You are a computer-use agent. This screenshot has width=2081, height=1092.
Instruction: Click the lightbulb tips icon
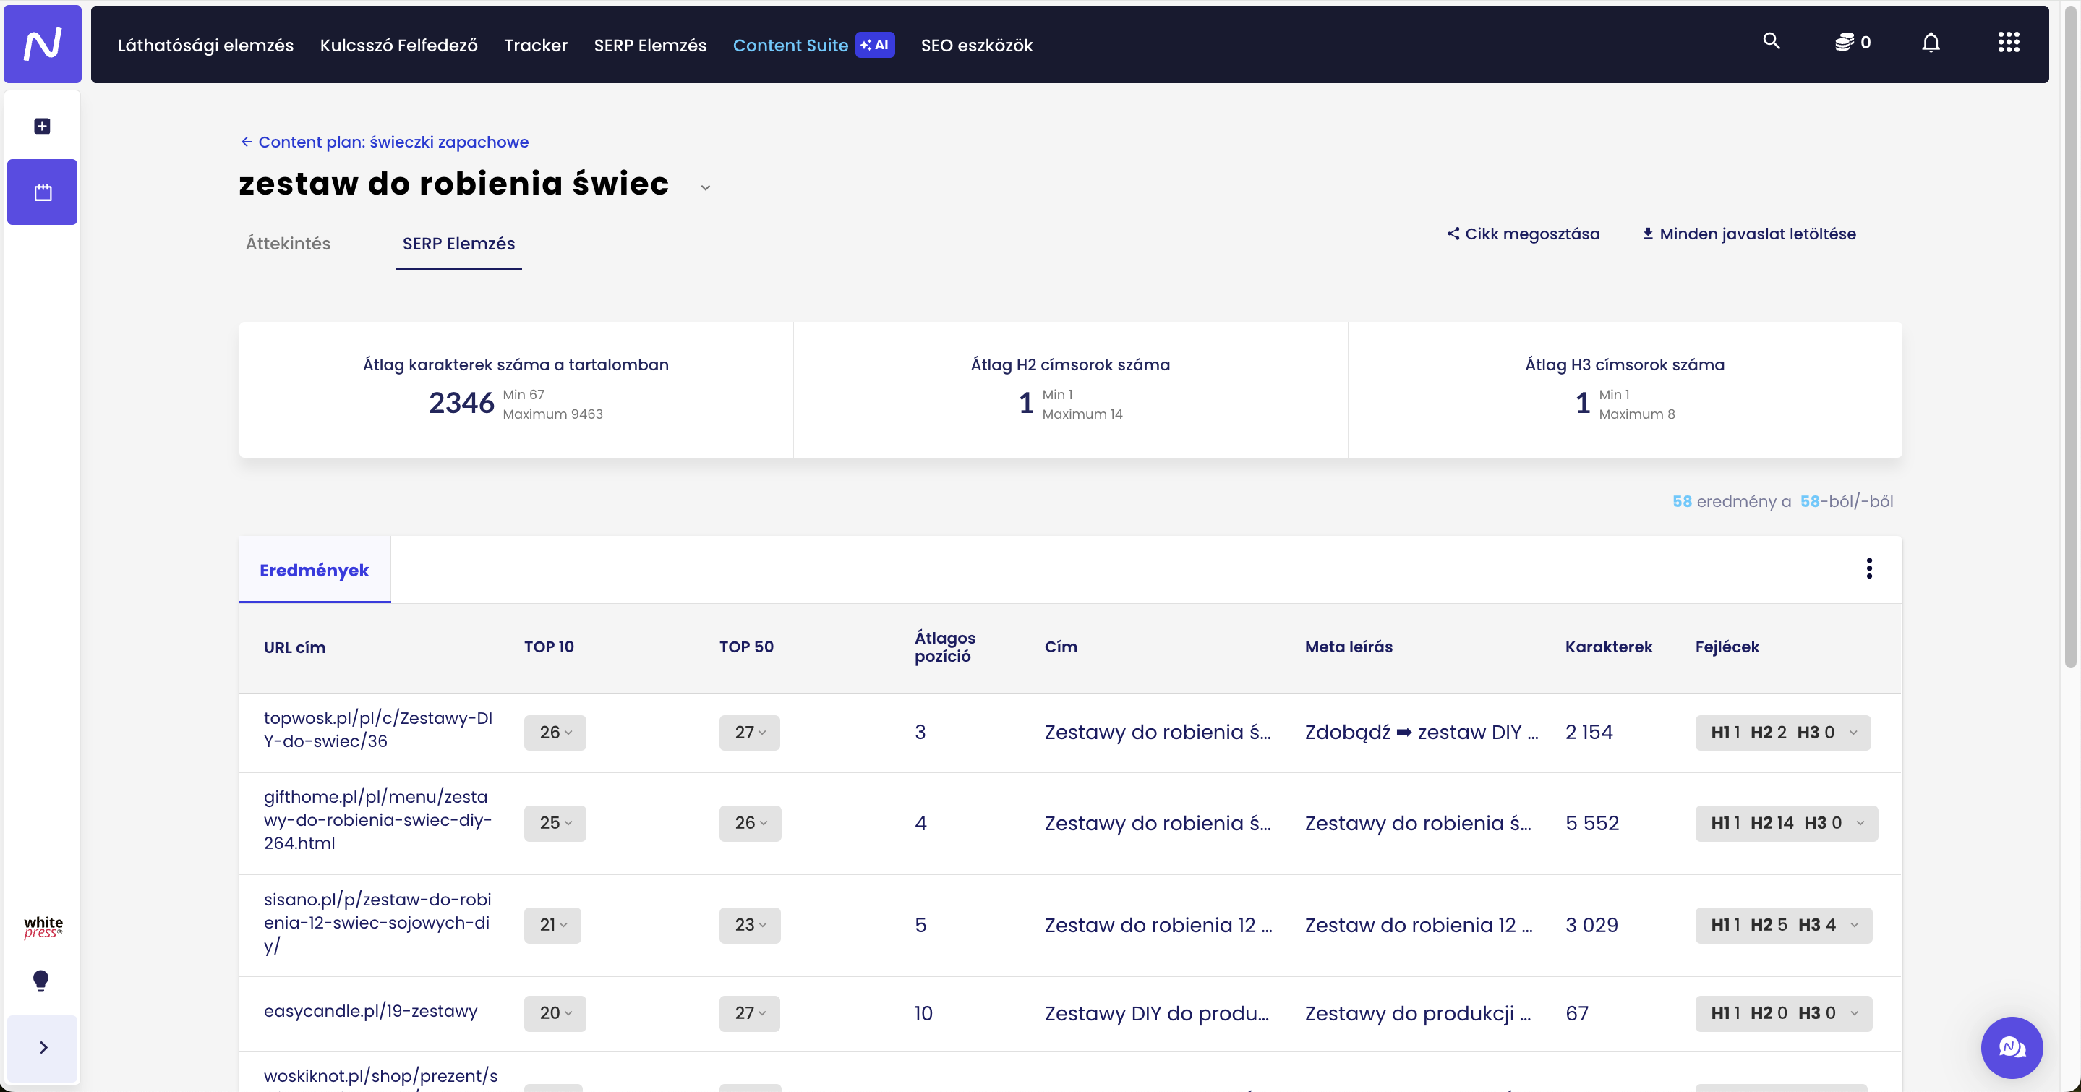pos(40,981)
